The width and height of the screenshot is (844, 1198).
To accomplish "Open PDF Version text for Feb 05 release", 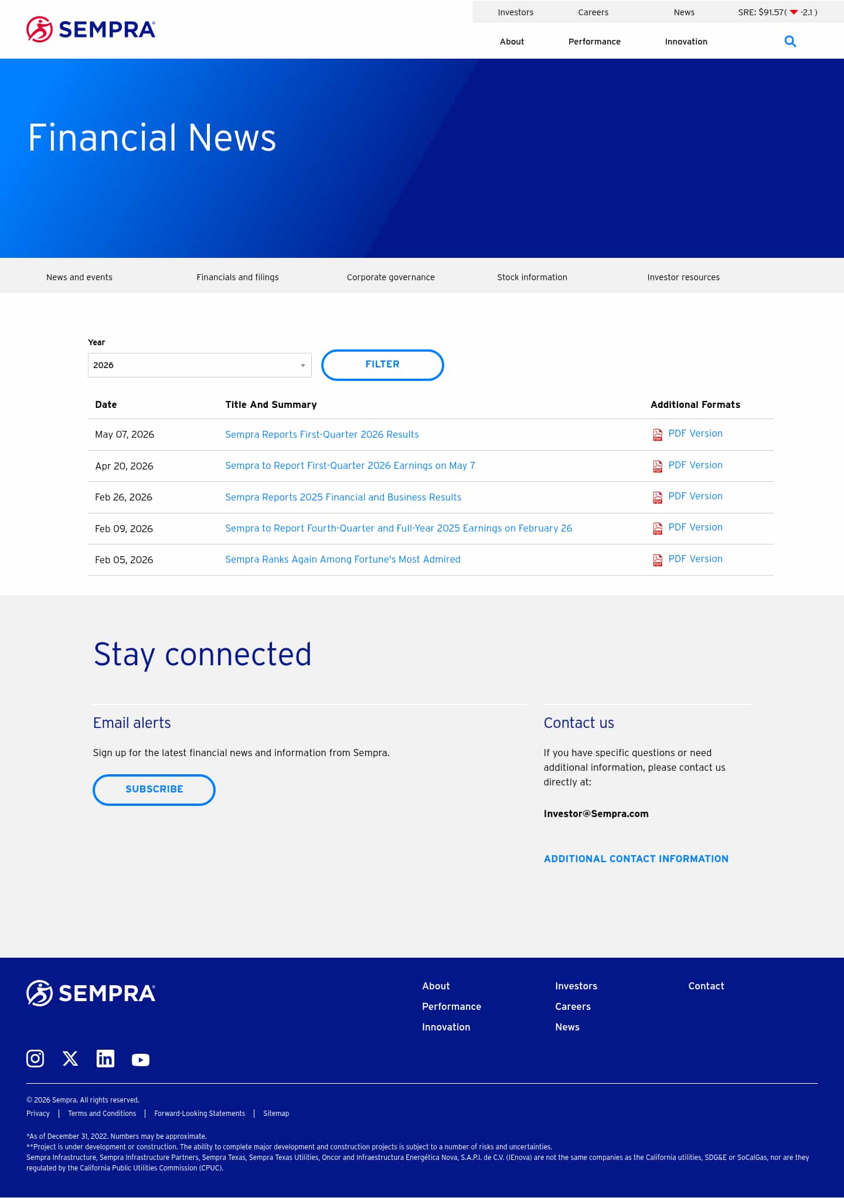I will click(696, 559).
